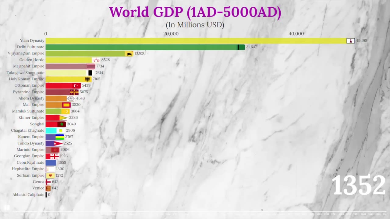Click the 'Songhai' label

(x=37, y=124)
